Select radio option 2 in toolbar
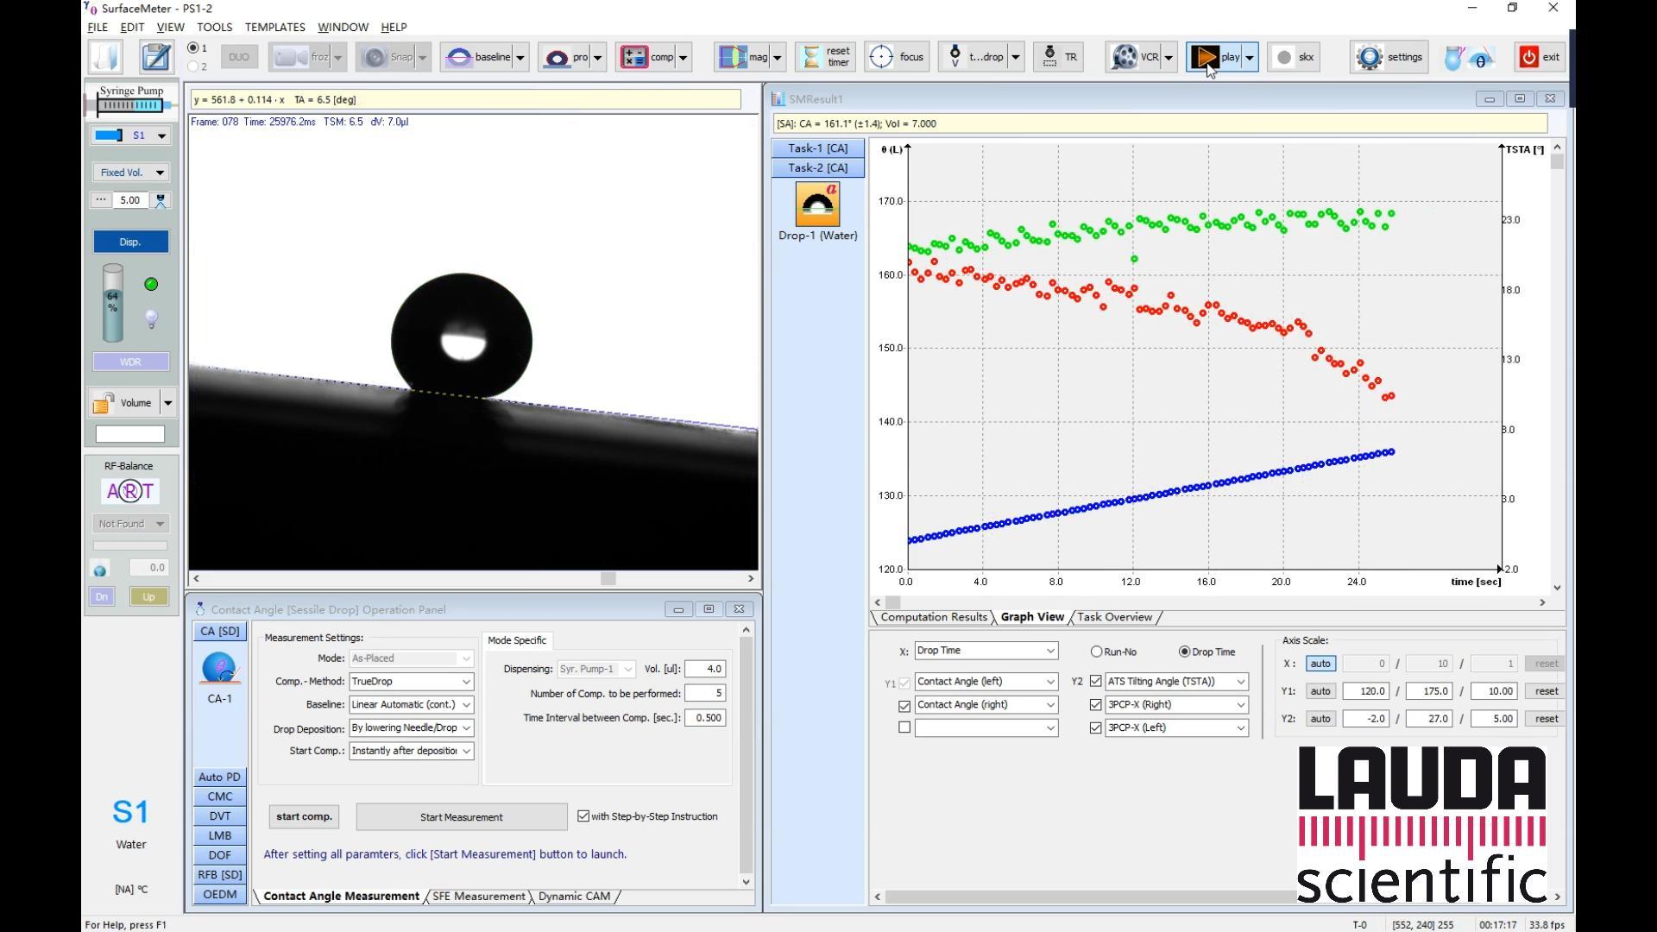 [x=193, y=66]
